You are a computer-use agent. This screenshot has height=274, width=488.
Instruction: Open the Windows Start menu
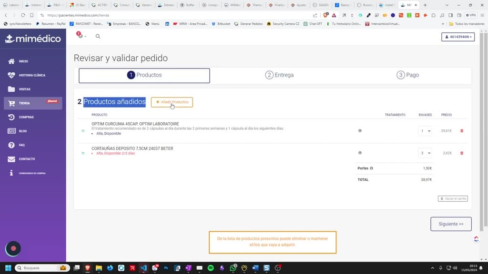tap(8, 268)
